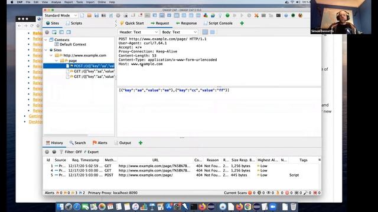This screenshot has width=378, height=212.
Task: Click the rightmost context icon in Sites toolbar
Action: click(69, 32)
